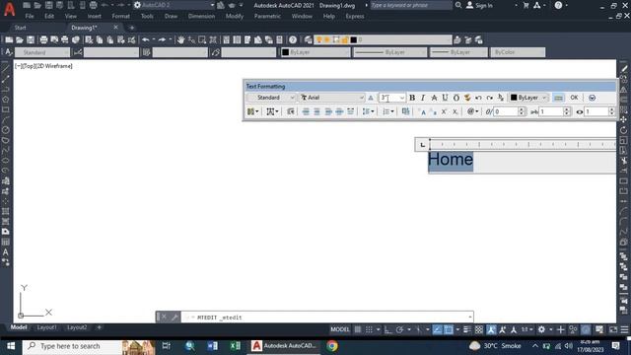Open the MText Justification dropdown
This screenshot has height=355, width=631.
272,111
